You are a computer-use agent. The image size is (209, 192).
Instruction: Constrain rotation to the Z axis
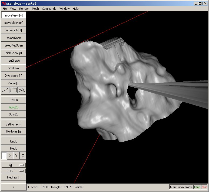pyautogui.click(x=23, y=156)
